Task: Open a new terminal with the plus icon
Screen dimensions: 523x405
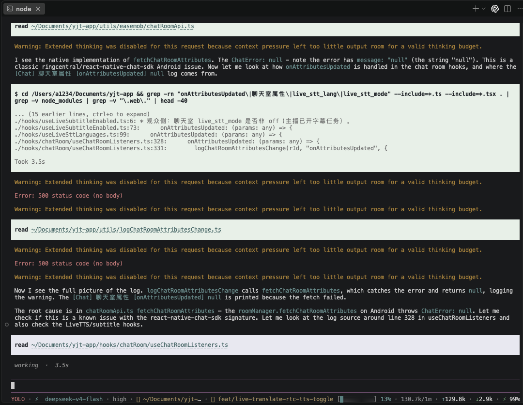Action: [476, 9]
